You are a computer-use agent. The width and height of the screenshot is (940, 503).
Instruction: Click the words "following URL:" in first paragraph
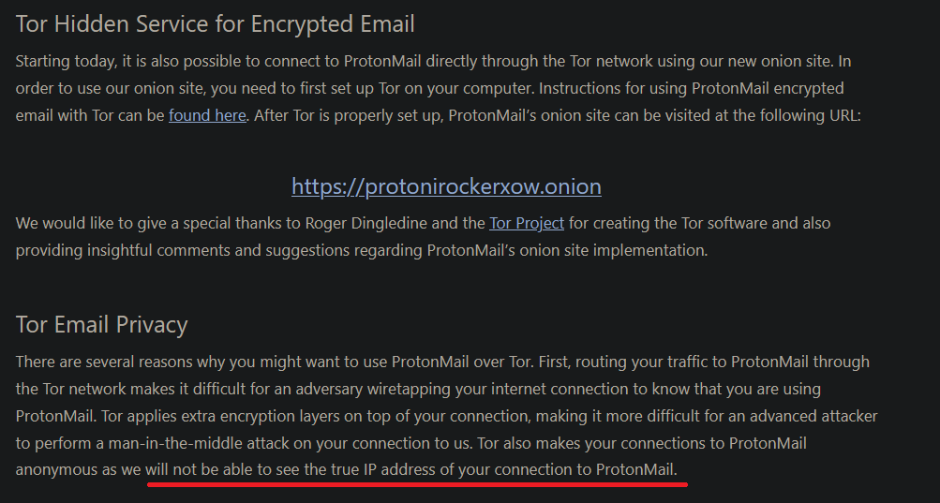(x=810, y=115)
